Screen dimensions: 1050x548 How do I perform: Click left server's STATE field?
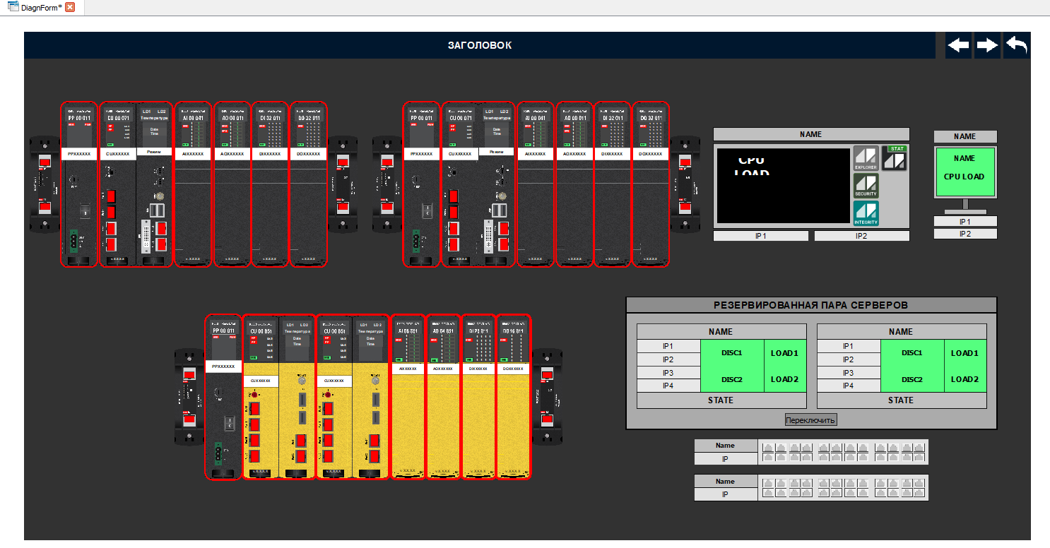(721, 400)
